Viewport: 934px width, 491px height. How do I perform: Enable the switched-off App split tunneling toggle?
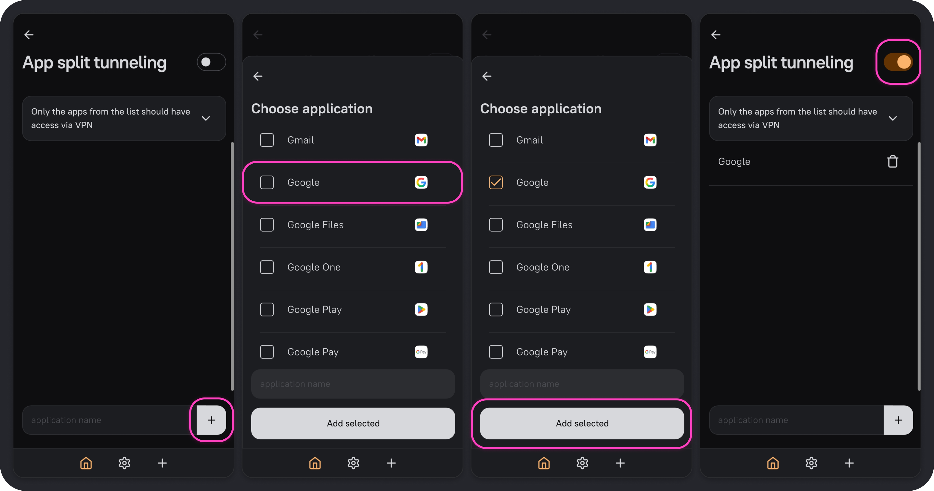coord(211,62)
